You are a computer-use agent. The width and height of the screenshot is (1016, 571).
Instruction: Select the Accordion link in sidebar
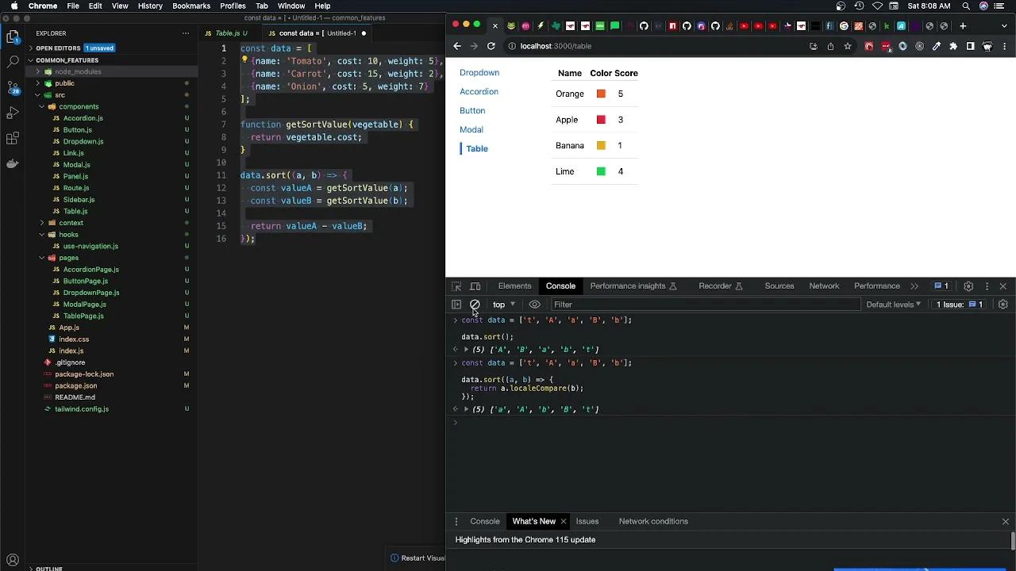479,91
